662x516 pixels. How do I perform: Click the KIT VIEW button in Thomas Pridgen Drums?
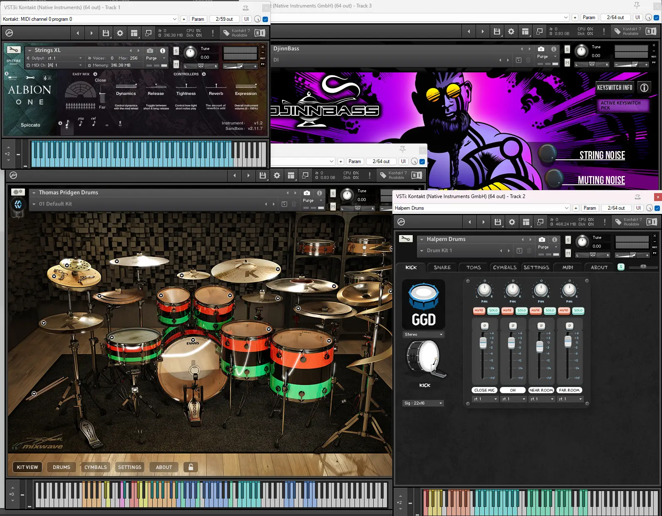point(27,467)
